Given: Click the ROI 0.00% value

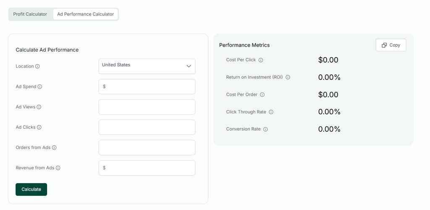Looking at the screenshot, I should coord(329,77).
